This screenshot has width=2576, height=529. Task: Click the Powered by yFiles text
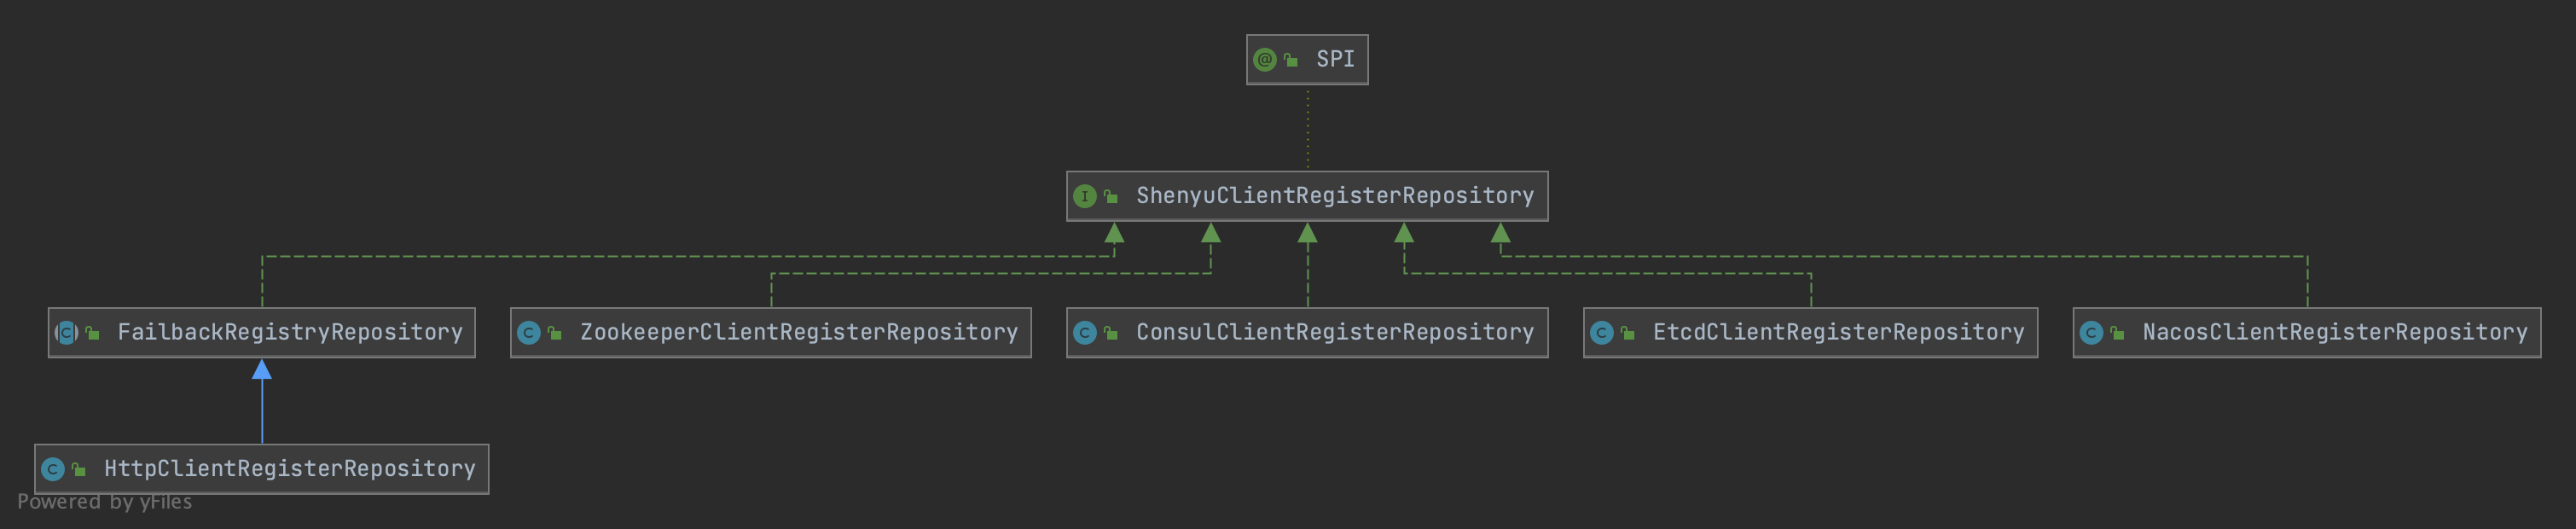click(x=104, y=502)
